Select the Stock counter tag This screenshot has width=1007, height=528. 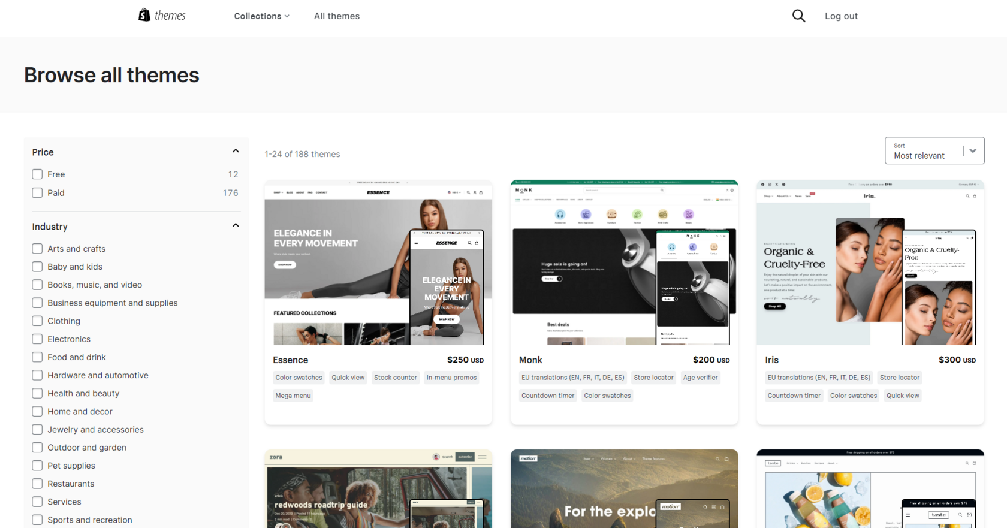(x=396, y=378)
